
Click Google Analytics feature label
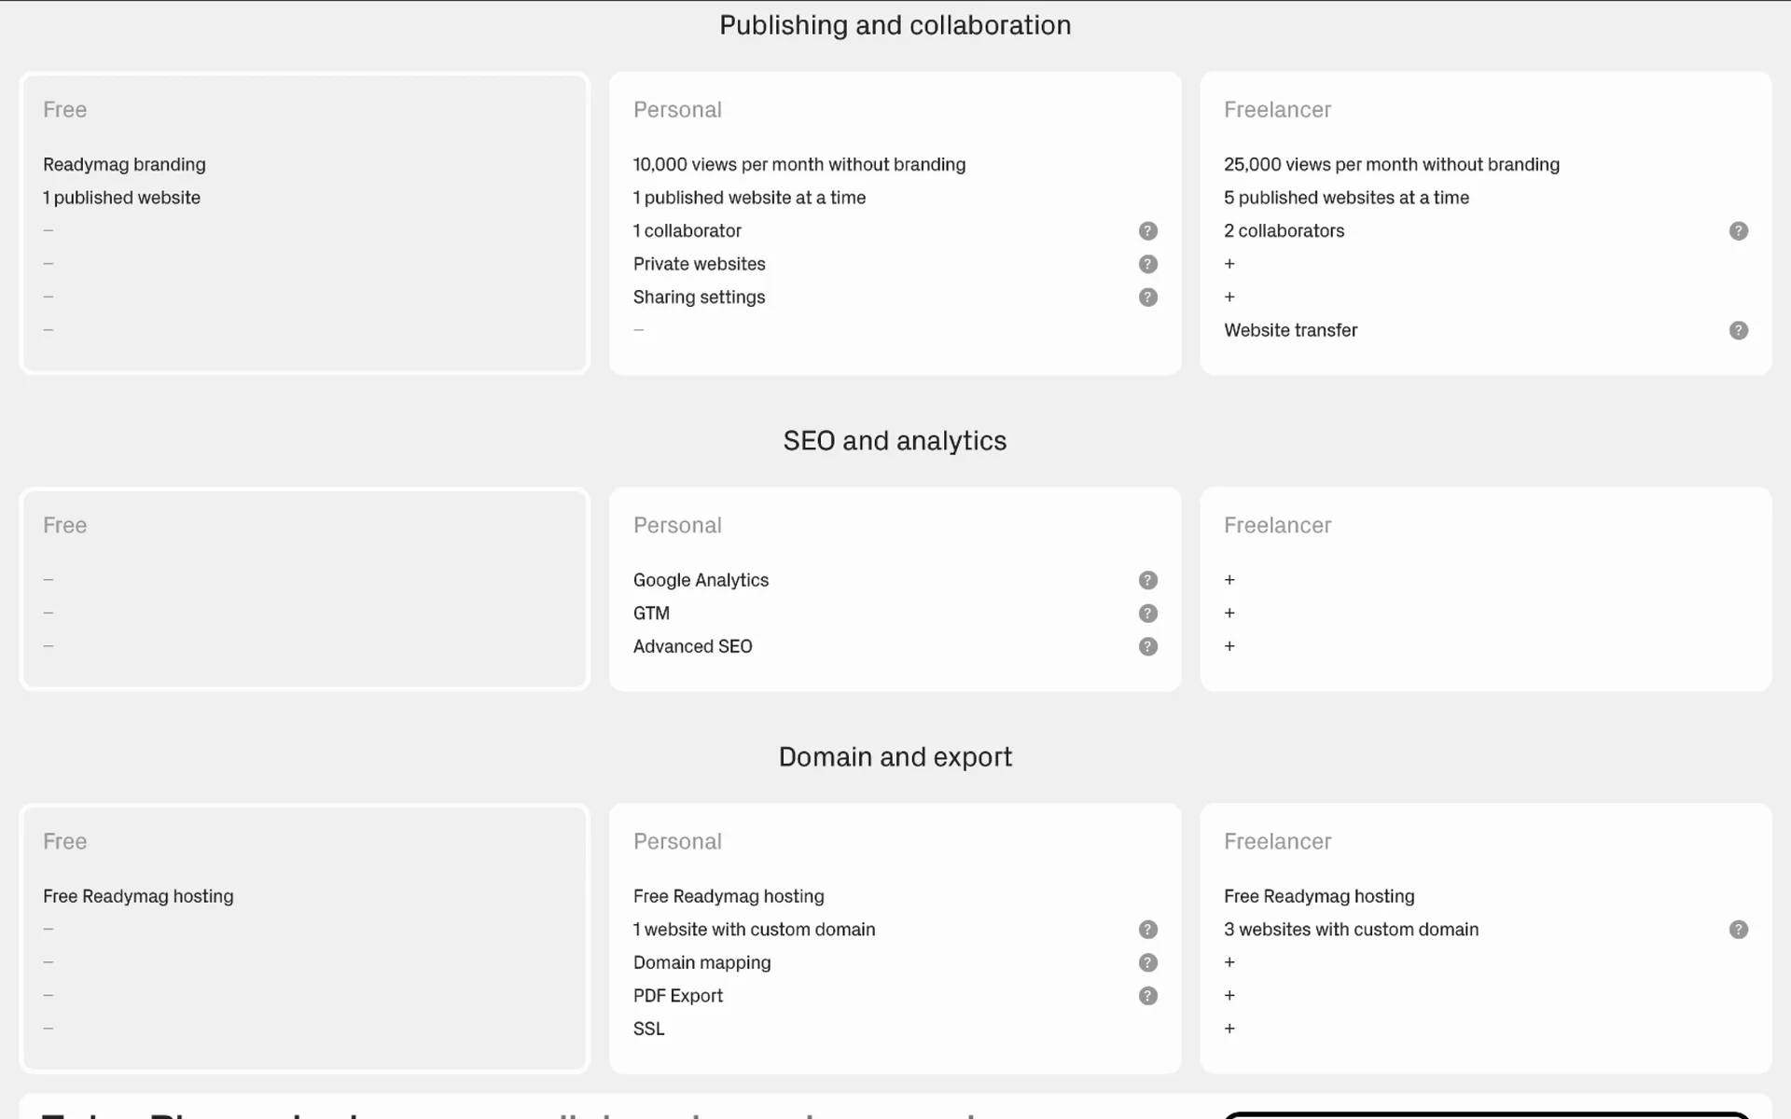pyautogui.click(x=701, y=581)
